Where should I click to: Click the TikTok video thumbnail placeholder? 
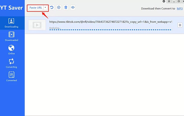[x=37, y=25]
